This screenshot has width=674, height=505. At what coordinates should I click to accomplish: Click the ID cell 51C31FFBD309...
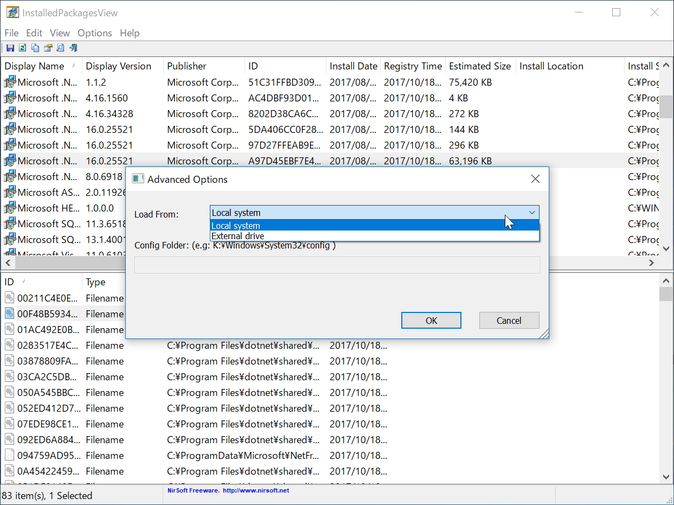285,82
